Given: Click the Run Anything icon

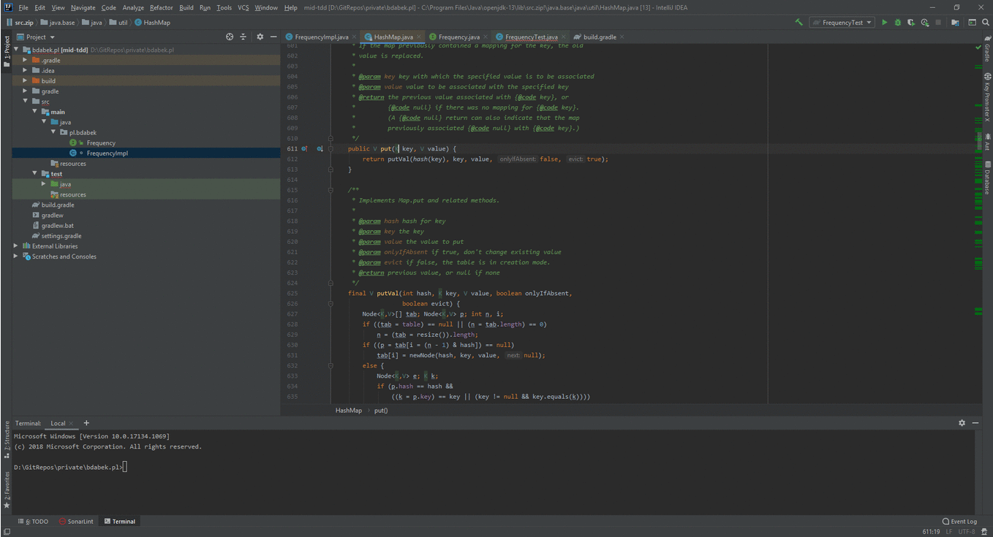Looking at the screenshot, I should point(973,23).
